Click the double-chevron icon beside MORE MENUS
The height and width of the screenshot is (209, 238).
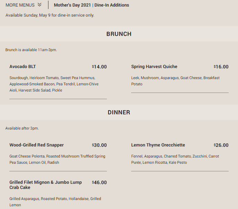[x=39, y=5]
